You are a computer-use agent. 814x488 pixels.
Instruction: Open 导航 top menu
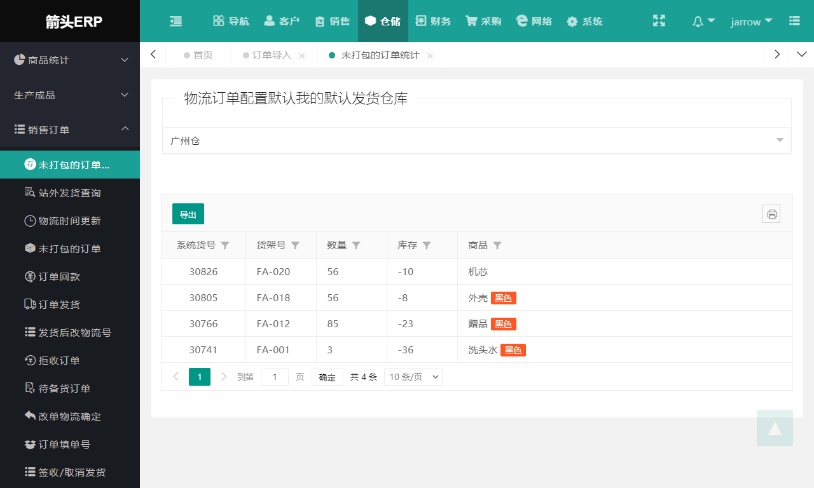231,21
